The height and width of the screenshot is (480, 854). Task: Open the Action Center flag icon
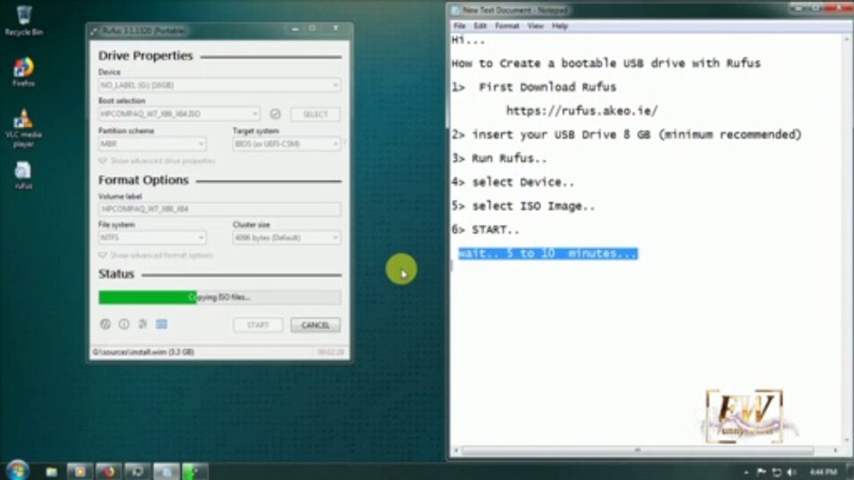point(761,472)
